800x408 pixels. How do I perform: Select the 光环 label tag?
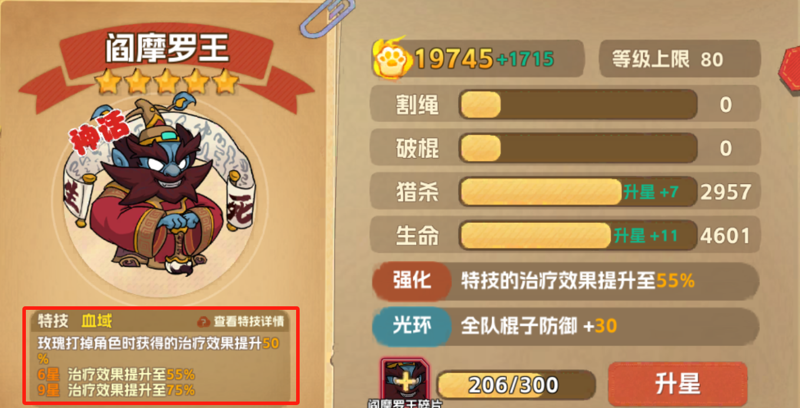[411, 325]
